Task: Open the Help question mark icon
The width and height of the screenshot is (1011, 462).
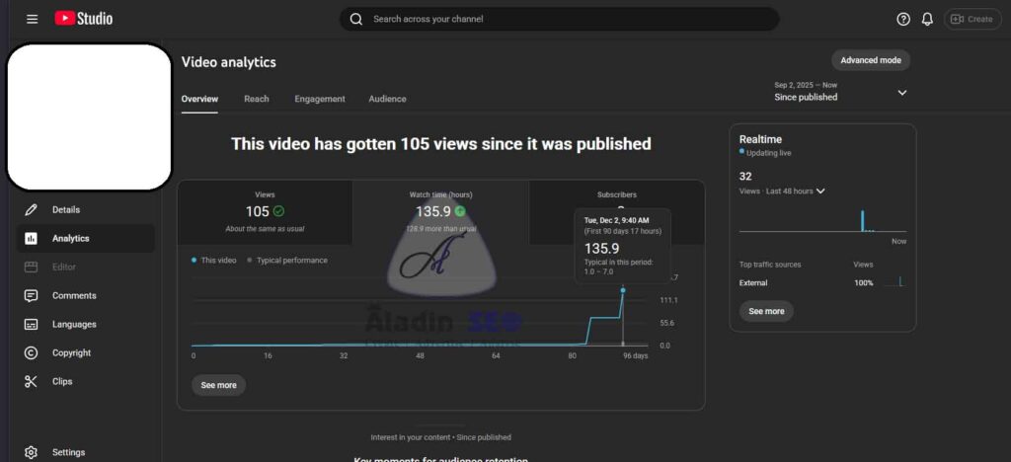Action: click(902, 19)
